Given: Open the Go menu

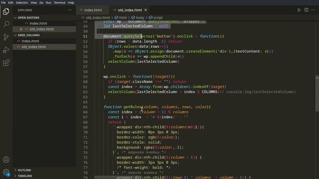Looking at the screenshot, I should 41,2.
